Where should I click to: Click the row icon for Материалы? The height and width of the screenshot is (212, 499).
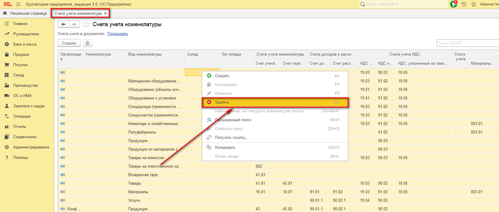[63, 192]
